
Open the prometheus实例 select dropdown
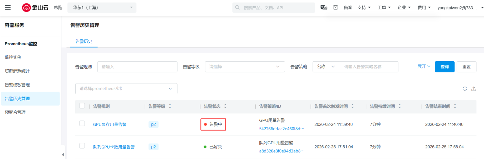(x=126, y=89)
